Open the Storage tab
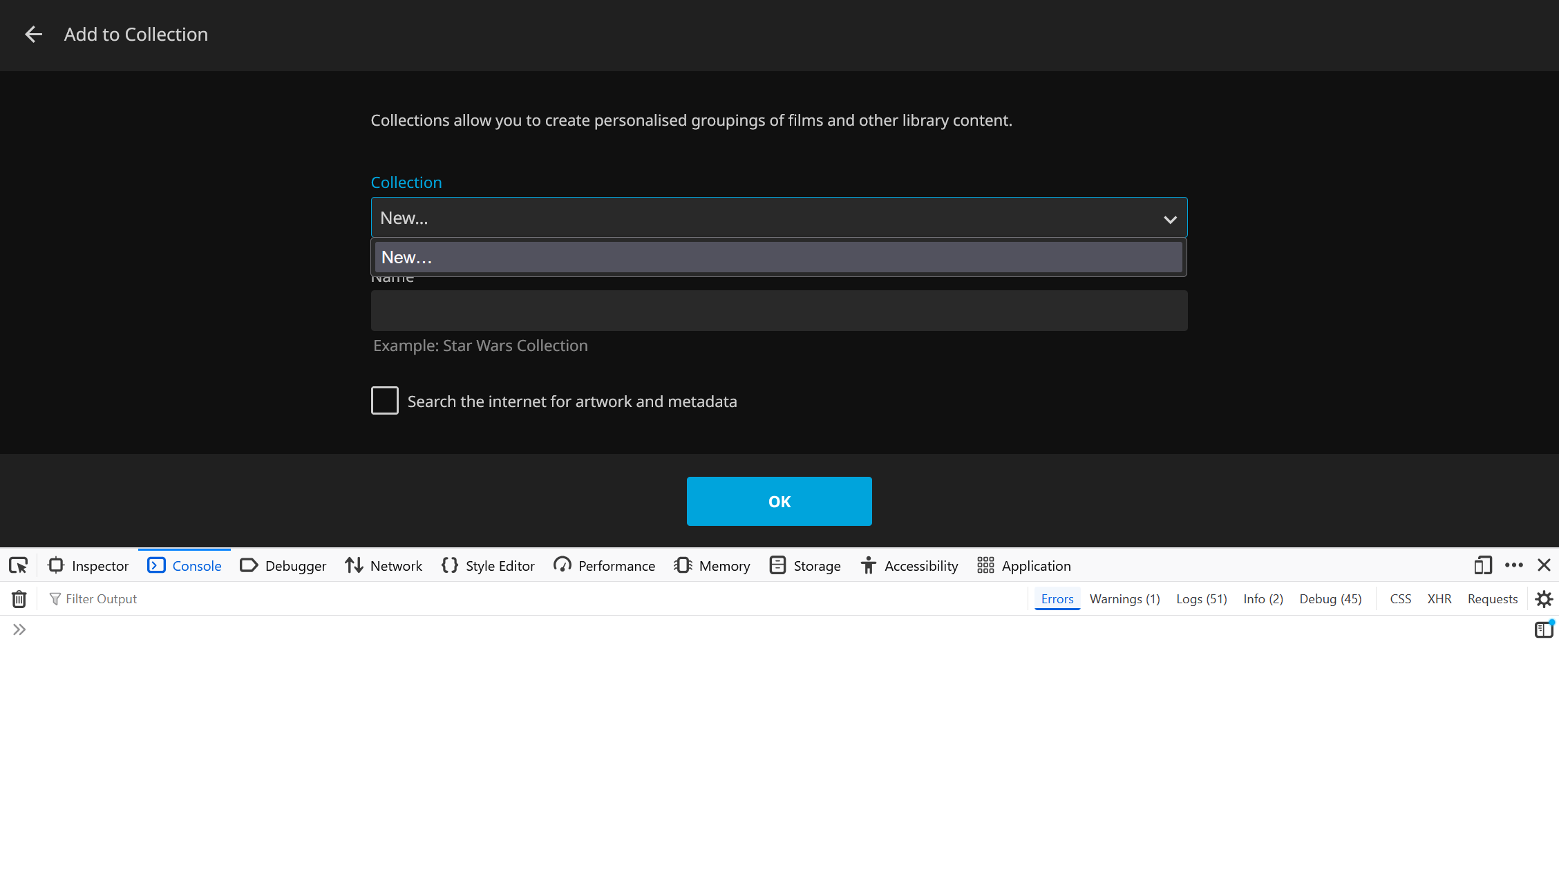 coord(805,566)
